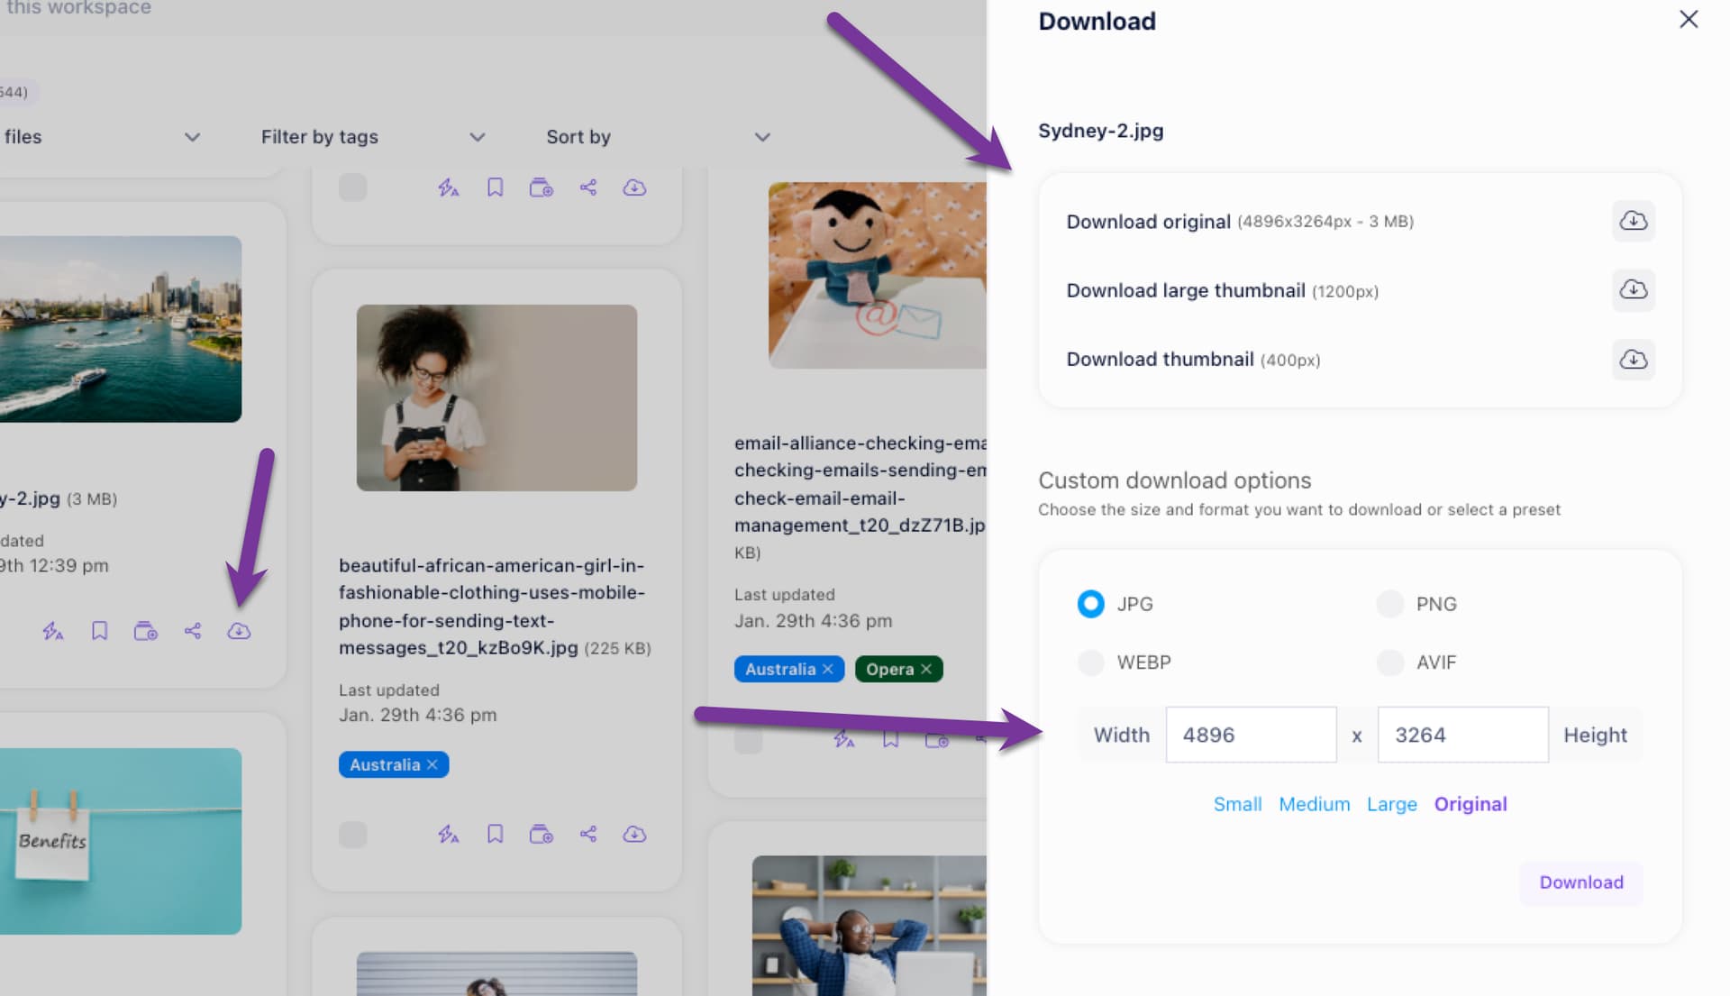Open the man relaxing at desk thumbnail
Viewport: 1730px width, 996px height.
(870, 926)
